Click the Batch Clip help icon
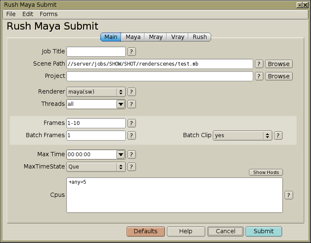The image size is (311, 243). point(278,135)
